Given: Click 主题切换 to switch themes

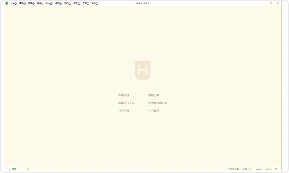Looking at the screenshot, I should point(154,95).
